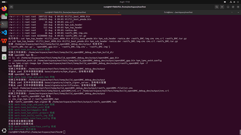The width and height of the screenshot is (241, 135).
Task: Open Activities workspace indicator
Action: point(4,2)
